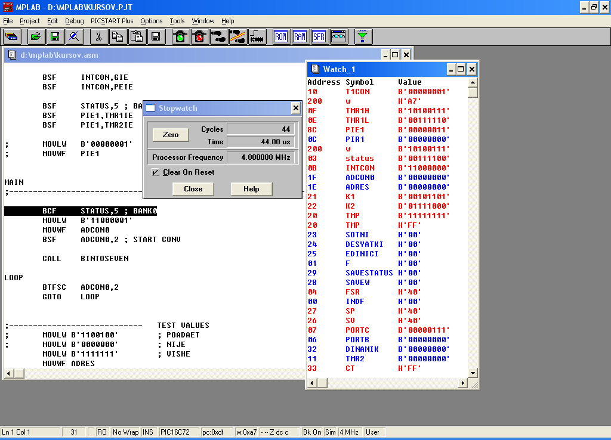Screen dimensions: 611x440
Task: Click Watch_1 vertical scrollbar down arrow
Action: point(473,373)
